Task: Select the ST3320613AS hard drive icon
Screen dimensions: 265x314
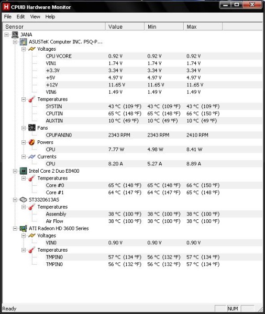Action: point(24,200)
